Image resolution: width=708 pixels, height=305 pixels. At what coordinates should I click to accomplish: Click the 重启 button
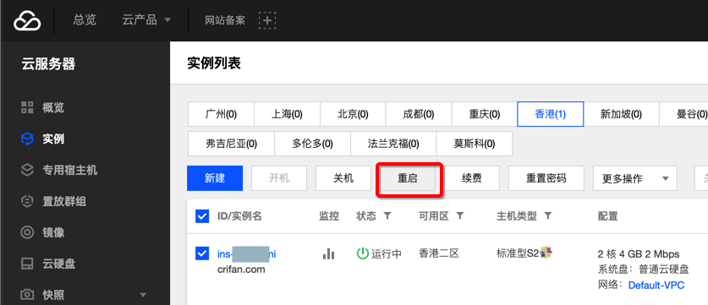click(408, 178)
